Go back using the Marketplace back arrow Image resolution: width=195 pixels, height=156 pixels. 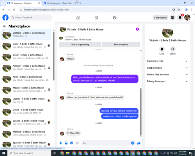pyautogui.click(x=5, y=26)
